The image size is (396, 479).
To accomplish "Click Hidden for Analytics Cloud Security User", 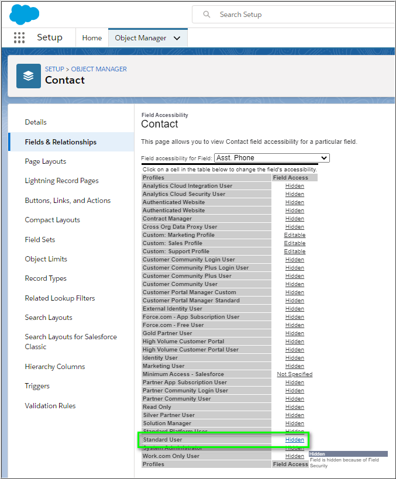I will click(x=295, y=194).
